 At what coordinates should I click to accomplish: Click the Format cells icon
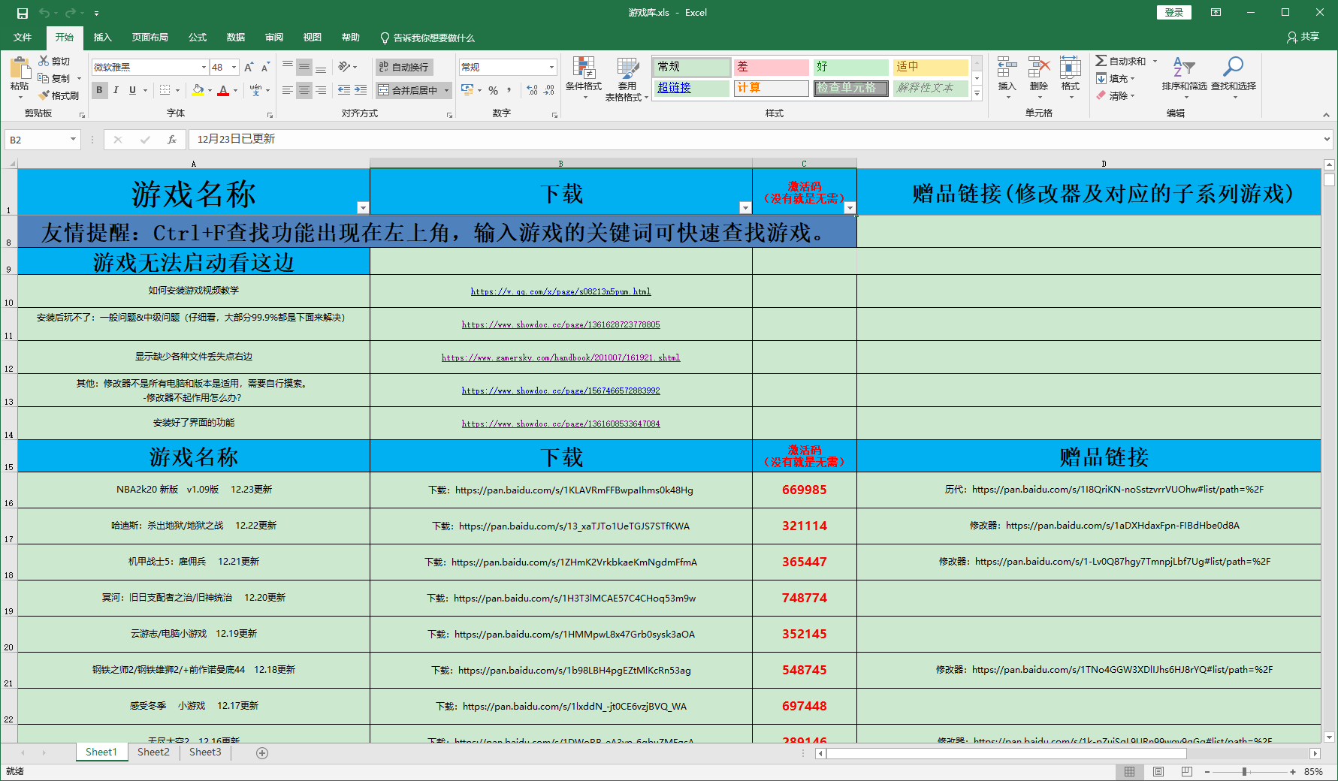1071,68
